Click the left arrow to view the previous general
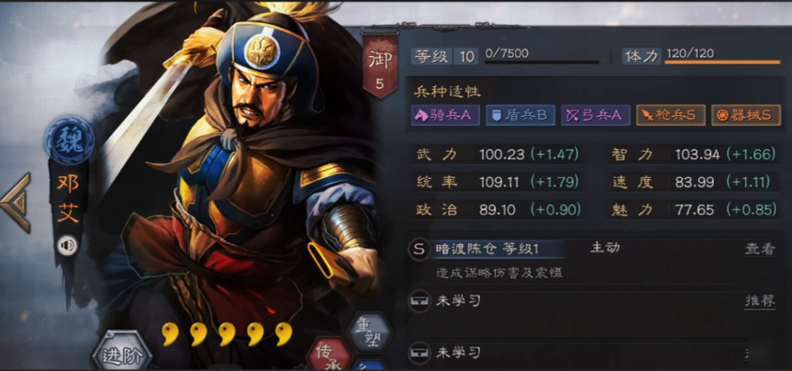The height and width of the screenshot is (371, 792). 16,202
